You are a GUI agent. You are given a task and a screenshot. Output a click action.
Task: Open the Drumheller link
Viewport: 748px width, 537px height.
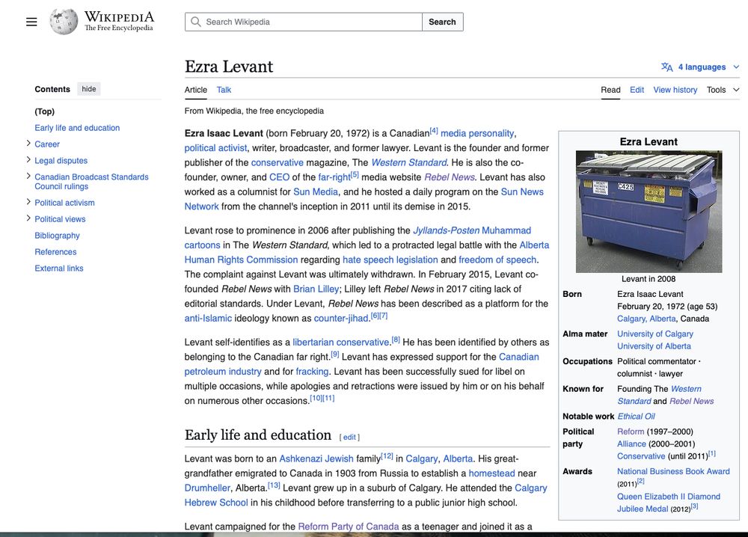tap(207, 488)
